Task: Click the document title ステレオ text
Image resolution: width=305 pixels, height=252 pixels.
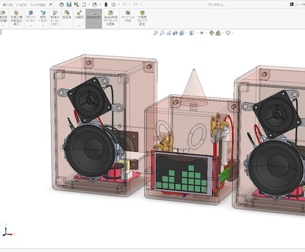Action: 215,5
